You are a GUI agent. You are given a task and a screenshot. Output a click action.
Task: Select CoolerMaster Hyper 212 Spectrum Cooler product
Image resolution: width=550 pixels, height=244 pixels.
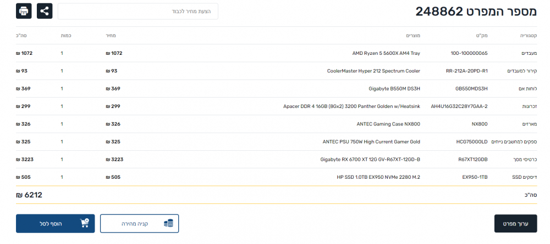pyautogui.click(x=373, y=71)
